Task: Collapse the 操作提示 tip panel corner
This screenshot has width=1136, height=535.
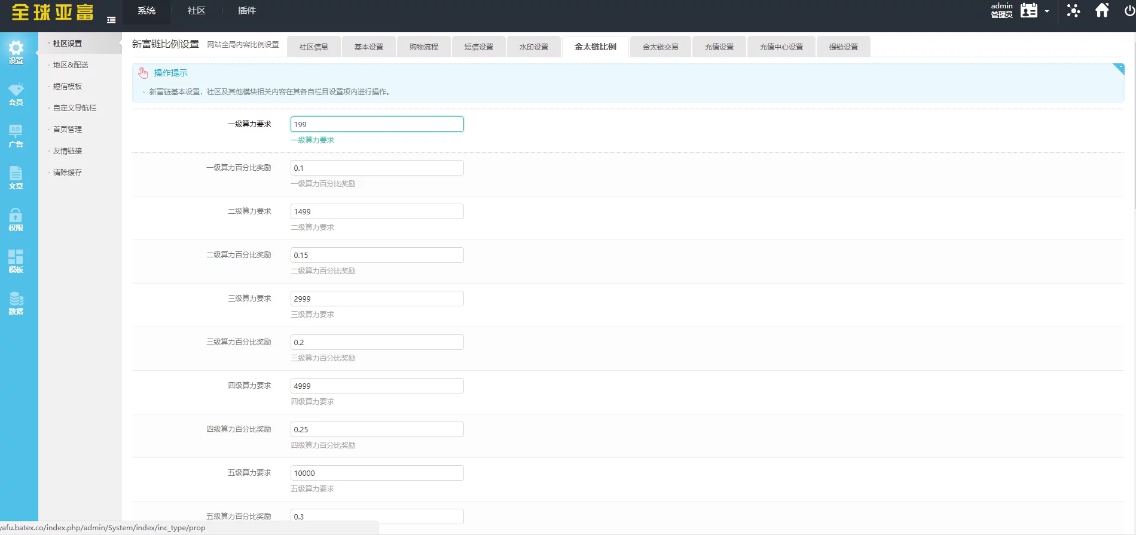Action: [x=1119, y=69]
